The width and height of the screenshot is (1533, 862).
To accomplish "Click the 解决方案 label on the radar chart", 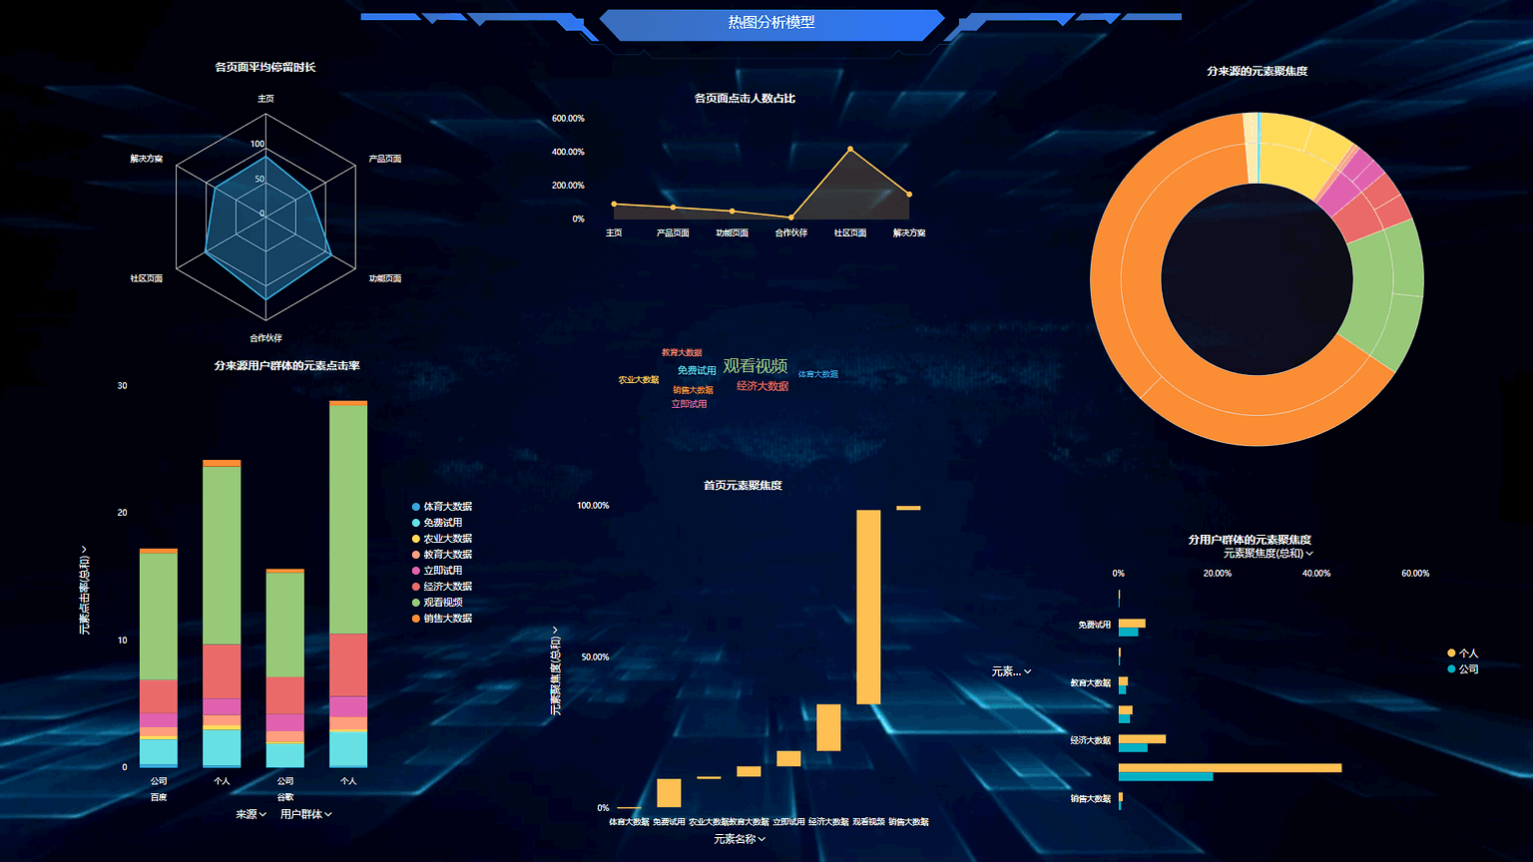I will point(146,159).
